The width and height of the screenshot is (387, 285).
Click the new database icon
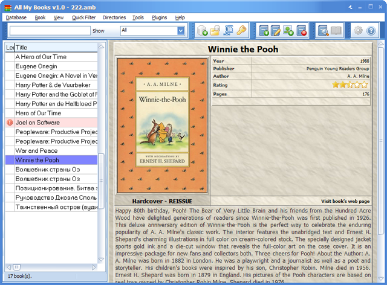(x=202, y=31)
